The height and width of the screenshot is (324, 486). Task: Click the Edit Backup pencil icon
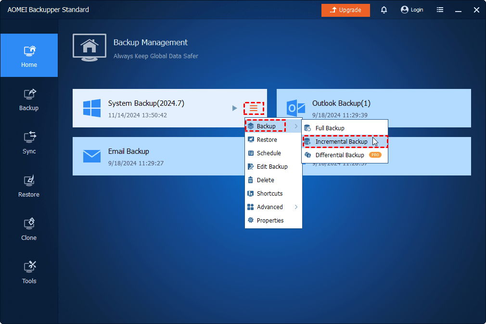[251, 167]
